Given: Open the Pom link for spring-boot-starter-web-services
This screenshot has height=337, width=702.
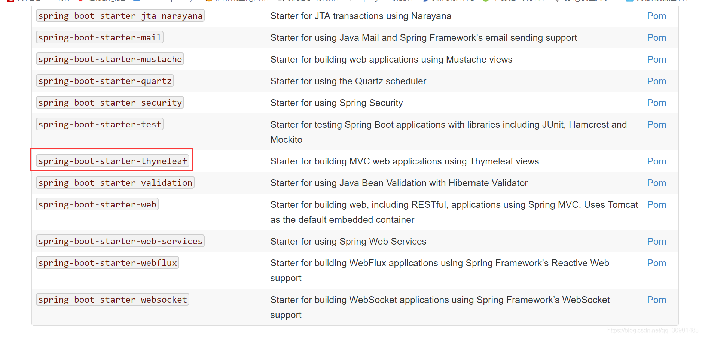Looking at the screenshot, I should click(x=657, y=242).
